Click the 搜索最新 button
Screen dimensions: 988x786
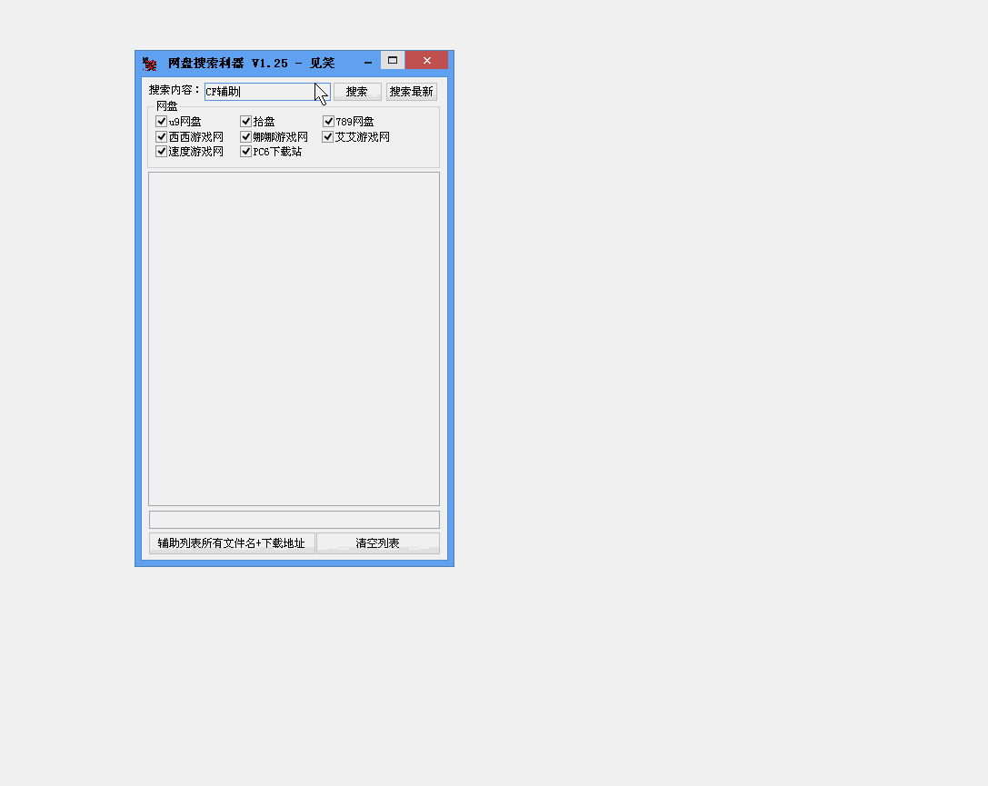coord(412,92)
